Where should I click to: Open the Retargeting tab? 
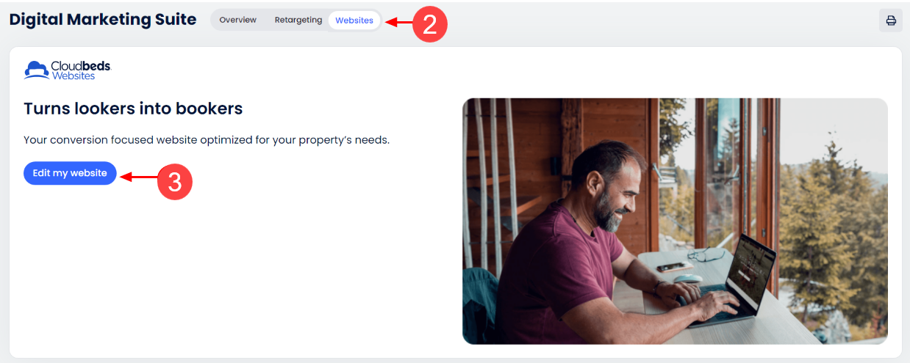(x=298, y=20)
